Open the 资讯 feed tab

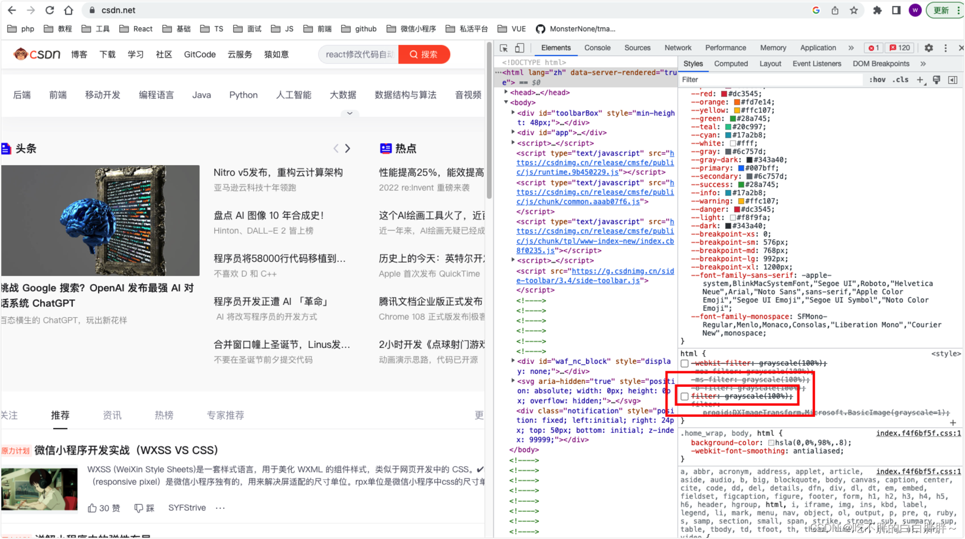point(112,415)
